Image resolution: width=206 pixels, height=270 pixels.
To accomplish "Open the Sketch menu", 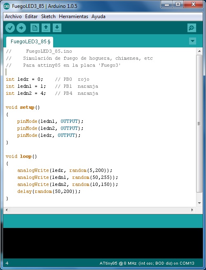I will 48,16.
